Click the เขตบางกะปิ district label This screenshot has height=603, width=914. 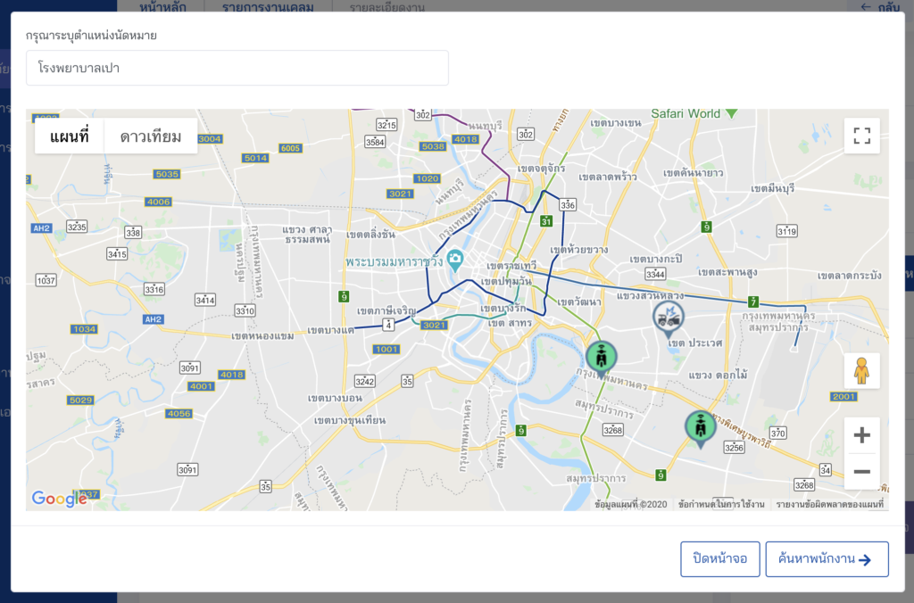point(656,259)
